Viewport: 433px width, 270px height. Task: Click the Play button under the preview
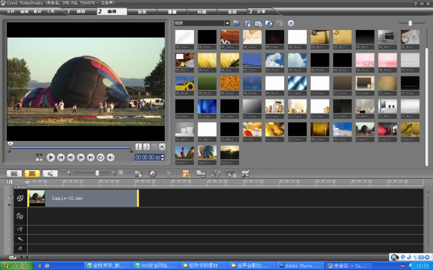51,158
